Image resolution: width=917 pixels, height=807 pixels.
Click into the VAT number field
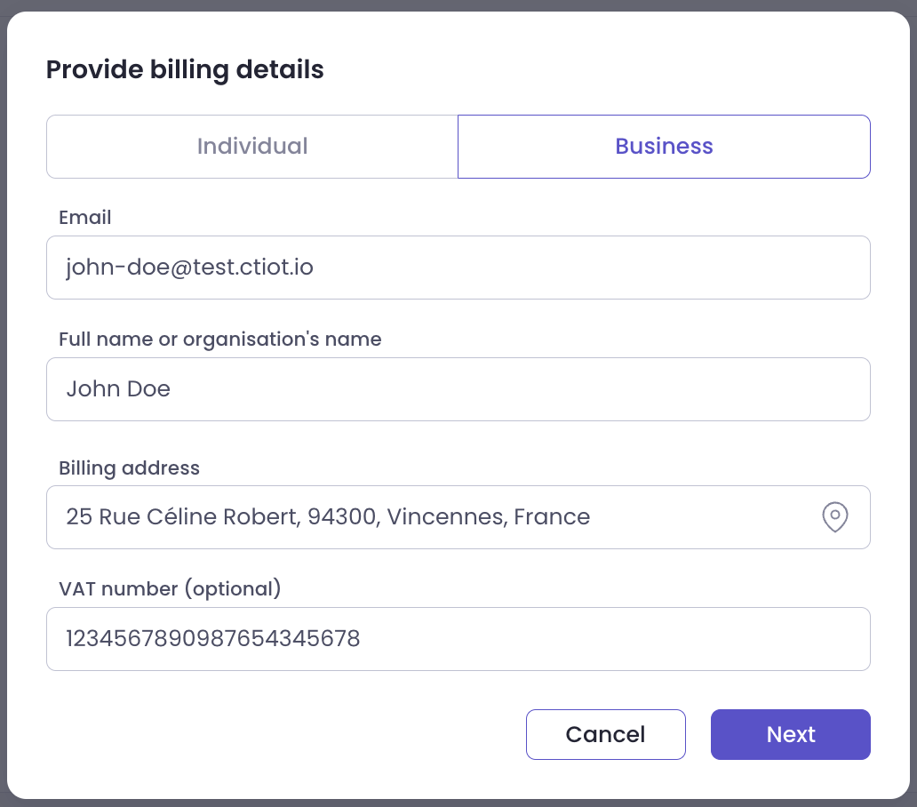pyautogui.click(x=458, y=639)
